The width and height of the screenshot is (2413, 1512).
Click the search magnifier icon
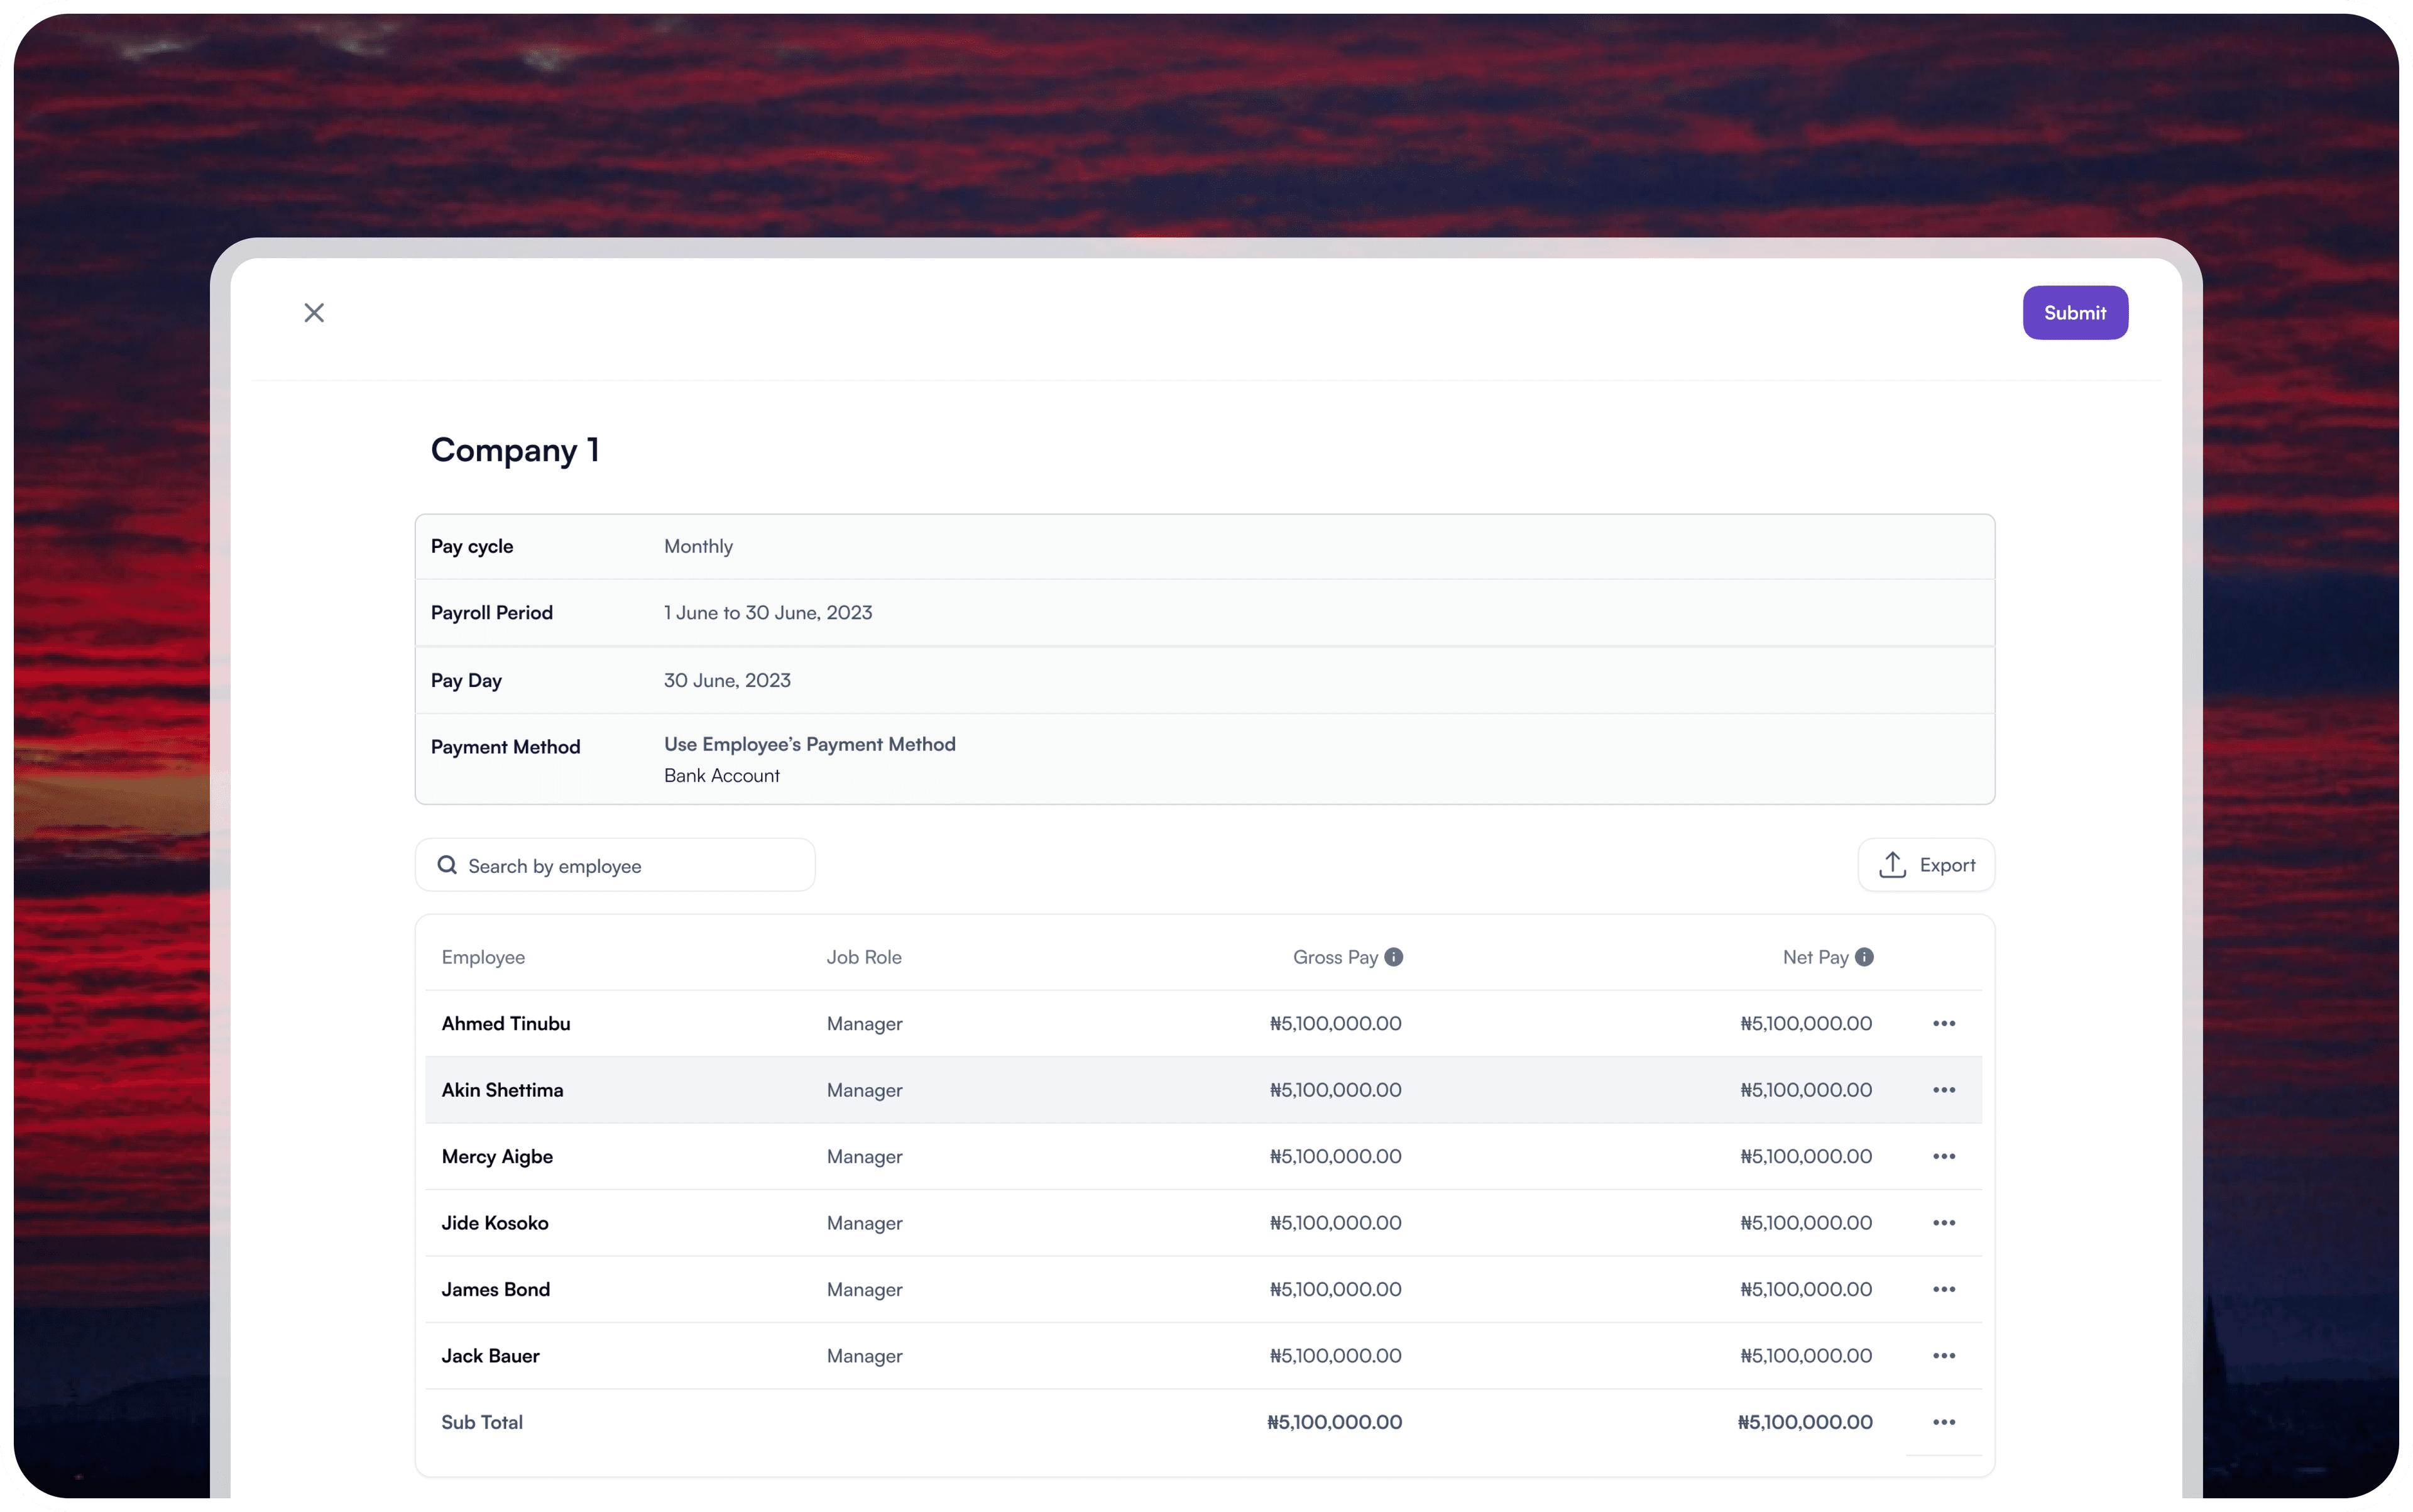click(x=447, y=865)
